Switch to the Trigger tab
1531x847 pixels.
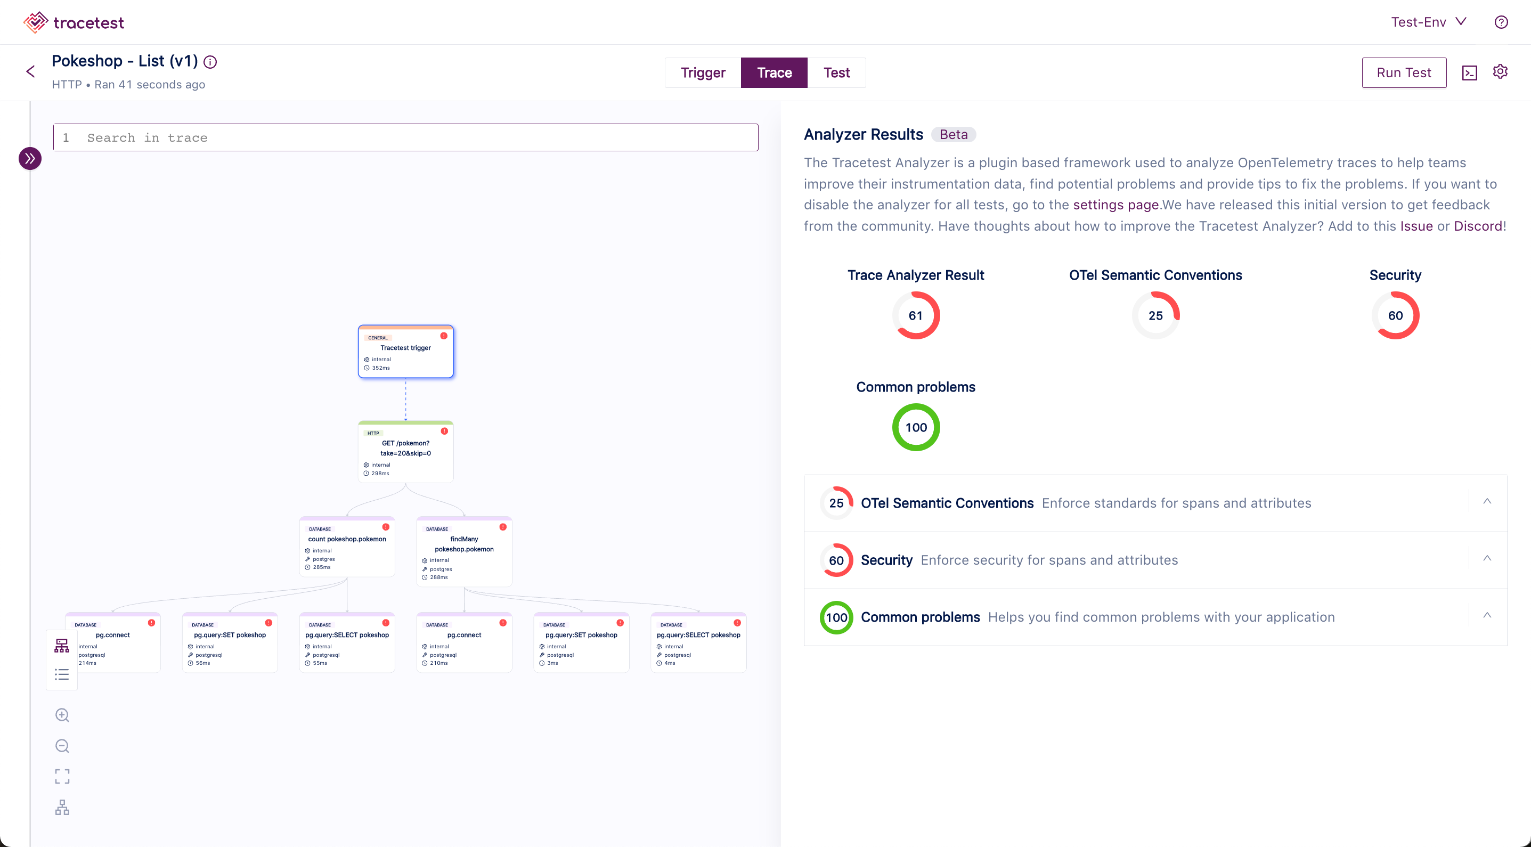click(703, 72)
